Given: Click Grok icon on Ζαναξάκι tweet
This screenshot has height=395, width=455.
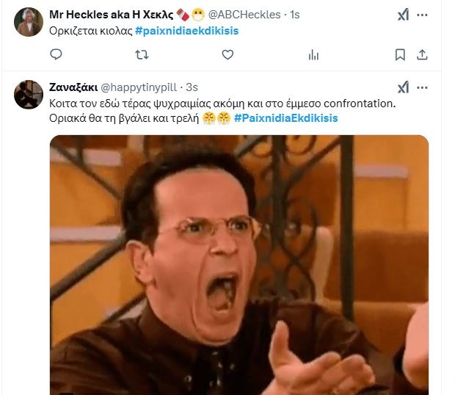Looking at the screenshot, I should [x=403, y=87].
